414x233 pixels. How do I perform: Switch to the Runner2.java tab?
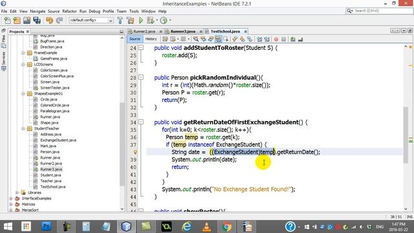click(144, 32)
